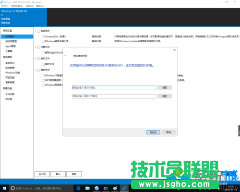Open Appx管理 in sidebar

(x=11, y=46)
